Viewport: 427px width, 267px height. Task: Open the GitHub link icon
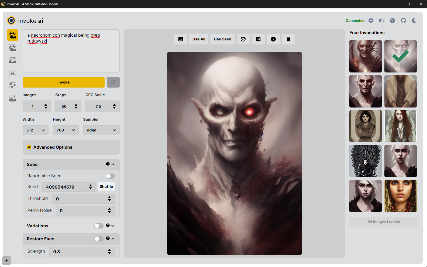point(403,21)
